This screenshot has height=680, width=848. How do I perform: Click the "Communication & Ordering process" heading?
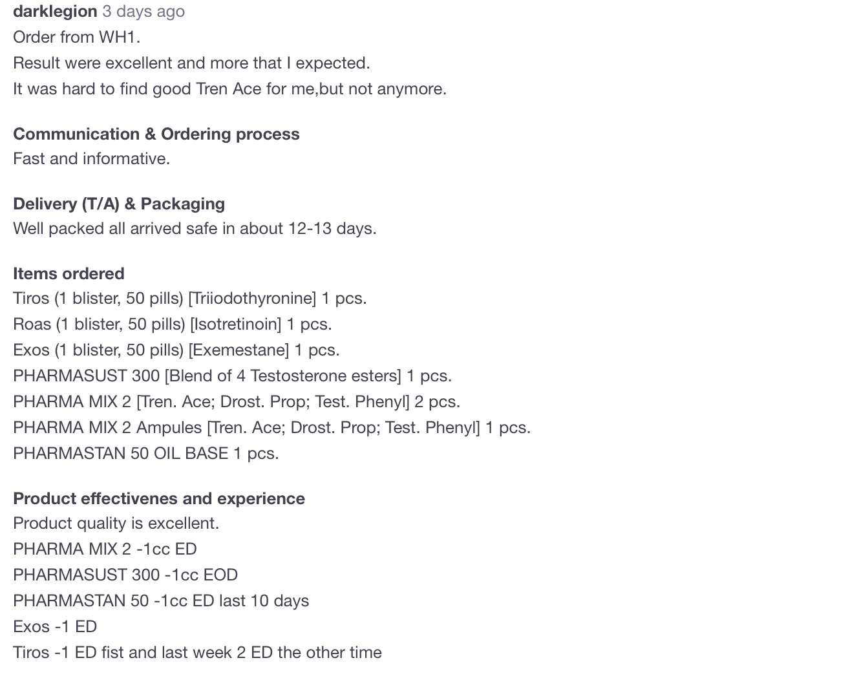156,134
